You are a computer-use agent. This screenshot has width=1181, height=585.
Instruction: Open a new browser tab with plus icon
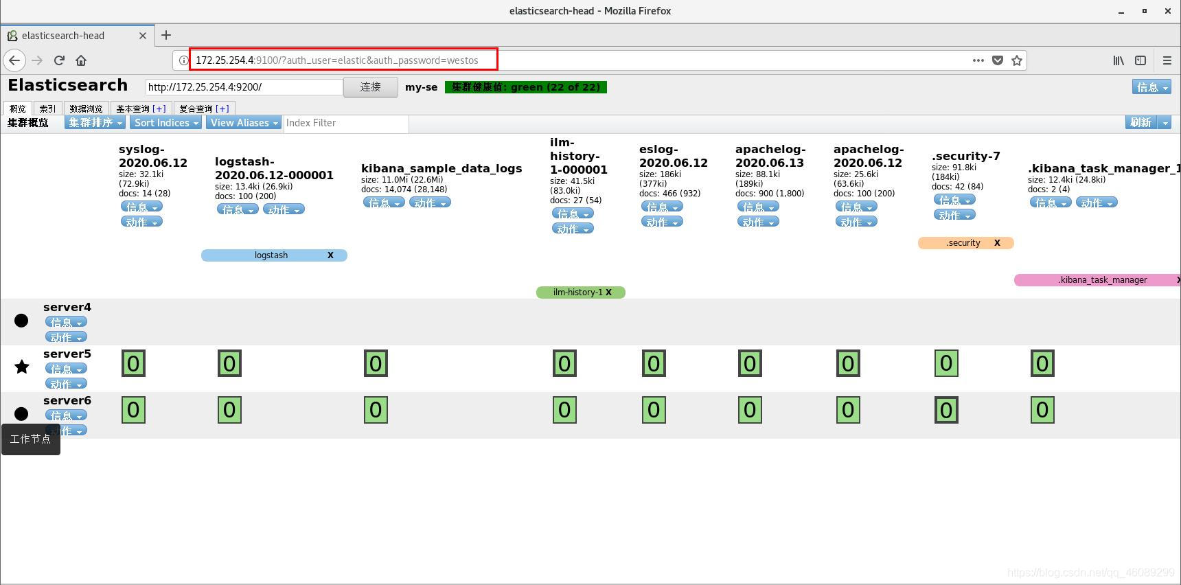(166, 35)
